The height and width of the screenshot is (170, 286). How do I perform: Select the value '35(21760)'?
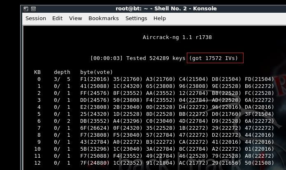(128, 79)
